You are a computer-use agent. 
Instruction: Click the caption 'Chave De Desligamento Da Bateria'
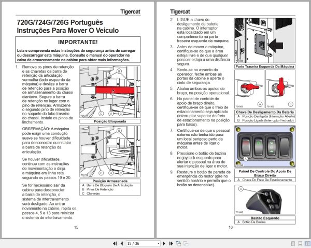(x=265, y=112)
